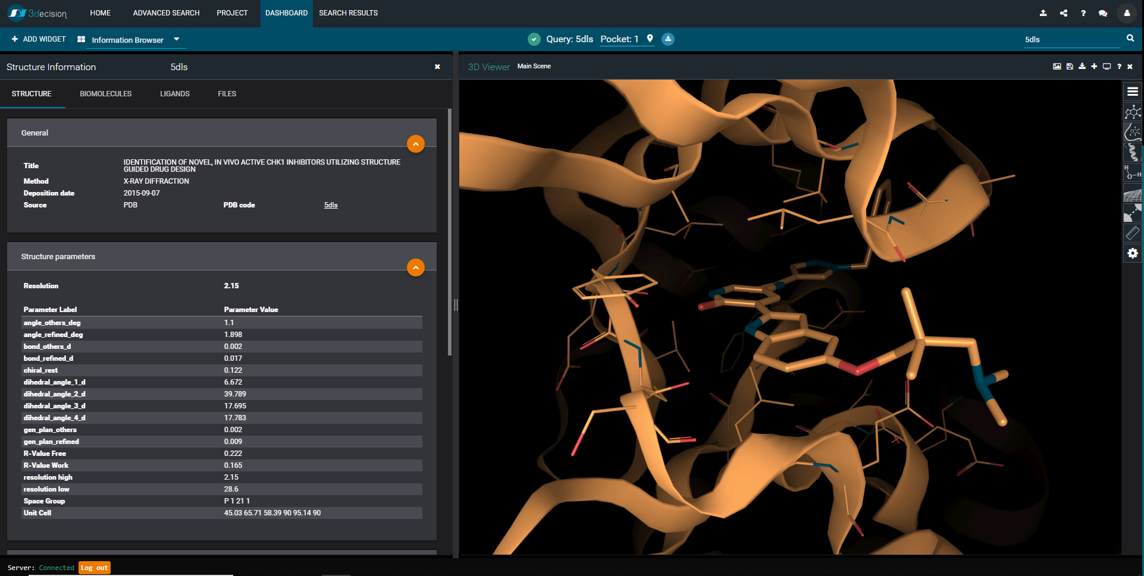Open ligand representation tool in viewer
This screenshot has width=1144, height=576.
click(x=1132, y=112)
